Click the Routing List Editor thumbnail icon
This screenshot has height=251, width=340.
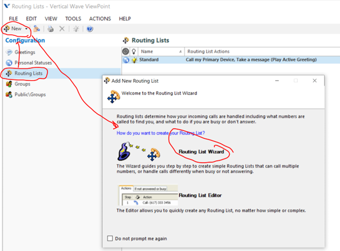coord(148,195)
